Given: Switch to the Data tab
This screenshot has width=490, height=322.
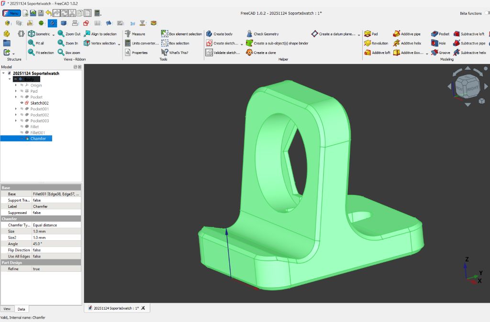Looking at the screenshot, I should coord(21,309).
